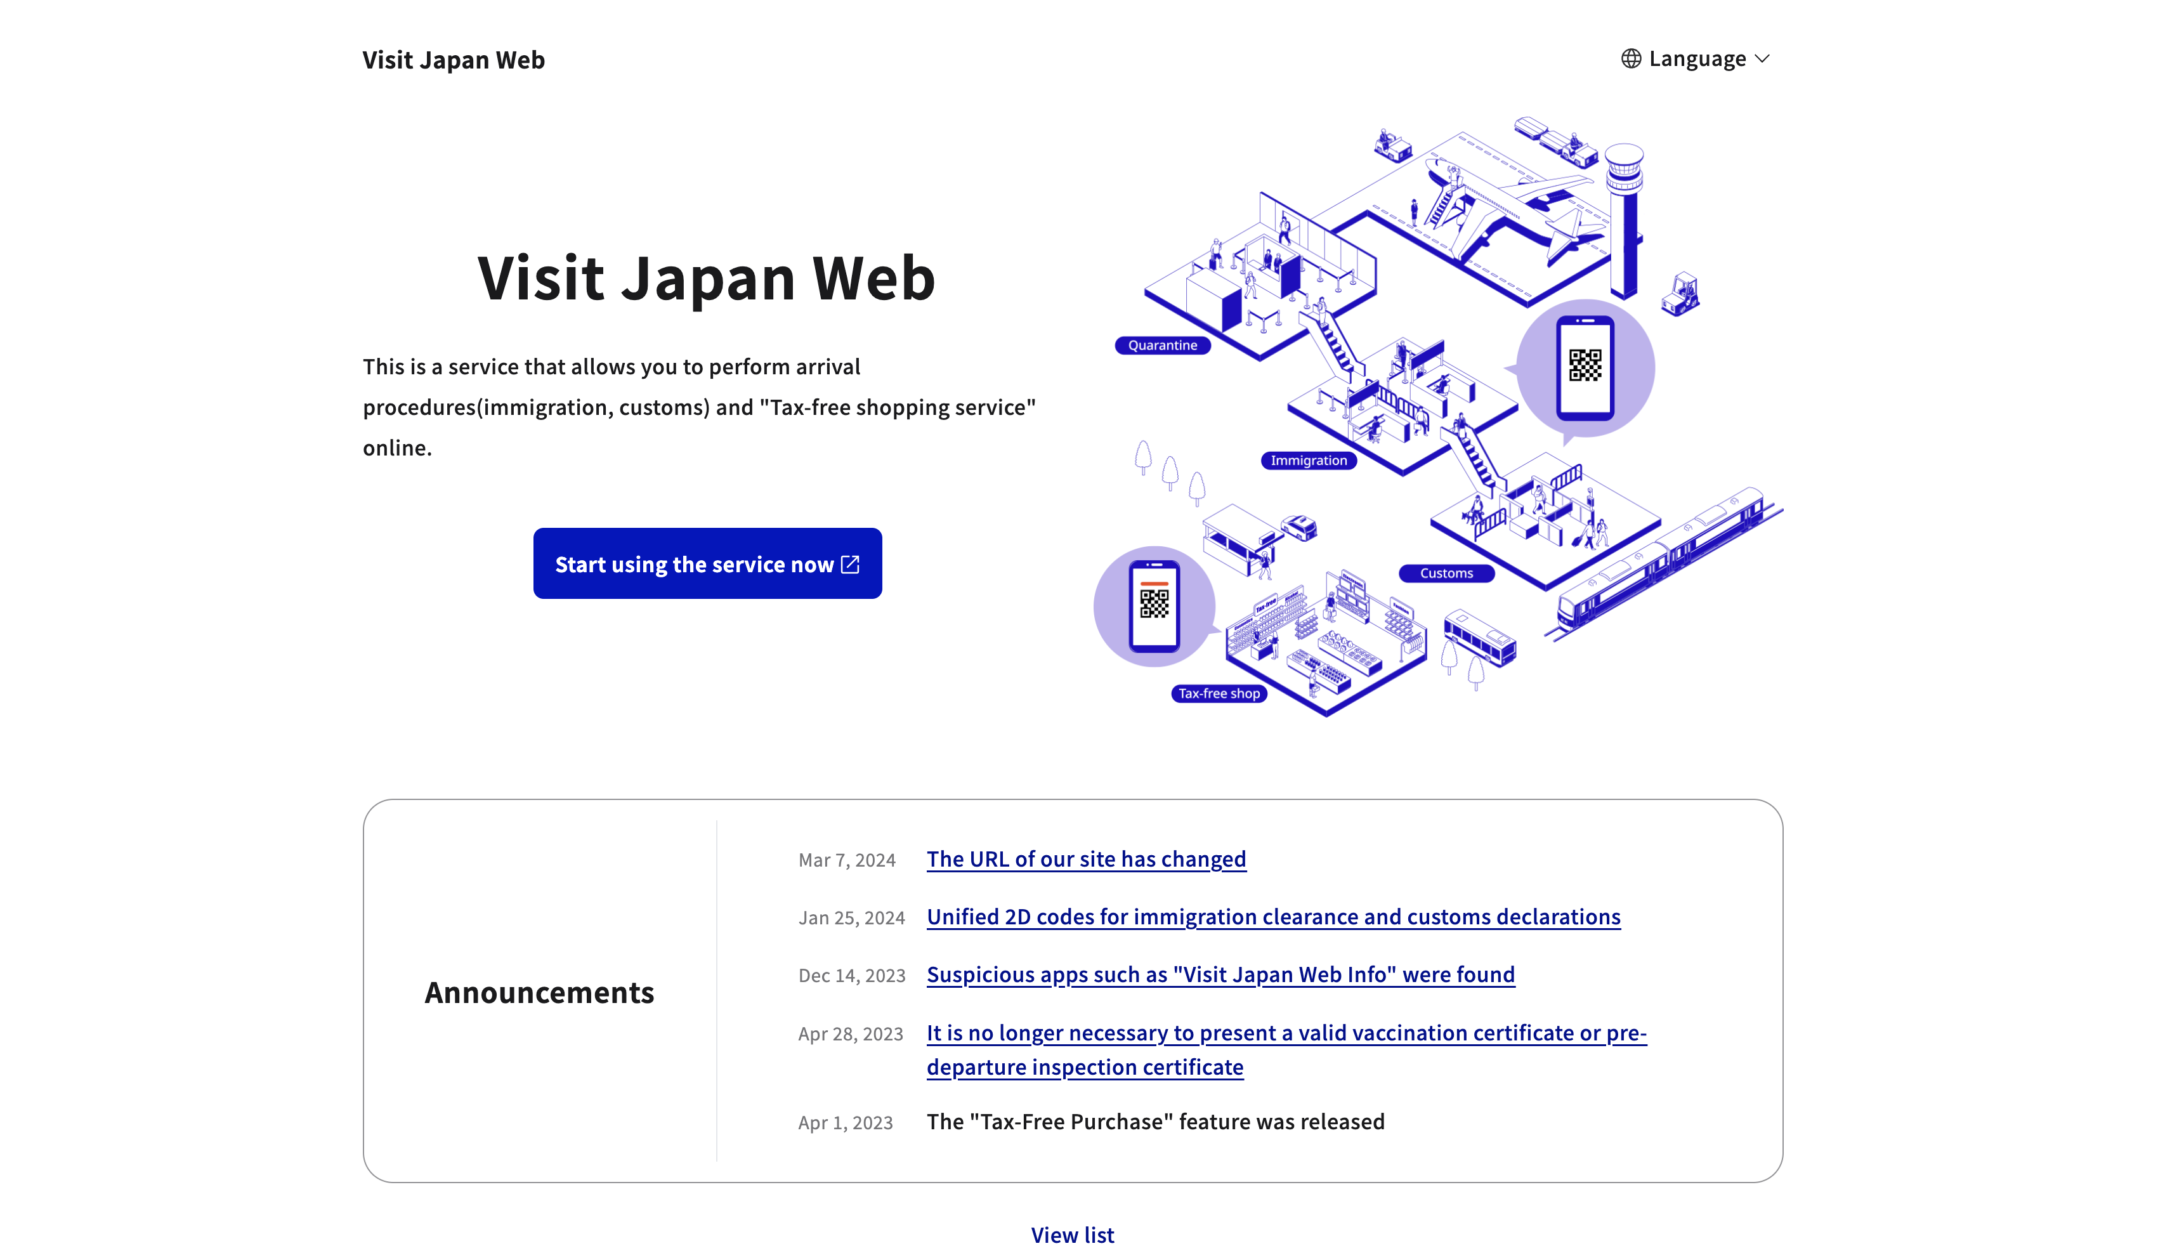Click the chevron arrow next to Language
This screenshot has width=2158, height=1246.
1761,59
